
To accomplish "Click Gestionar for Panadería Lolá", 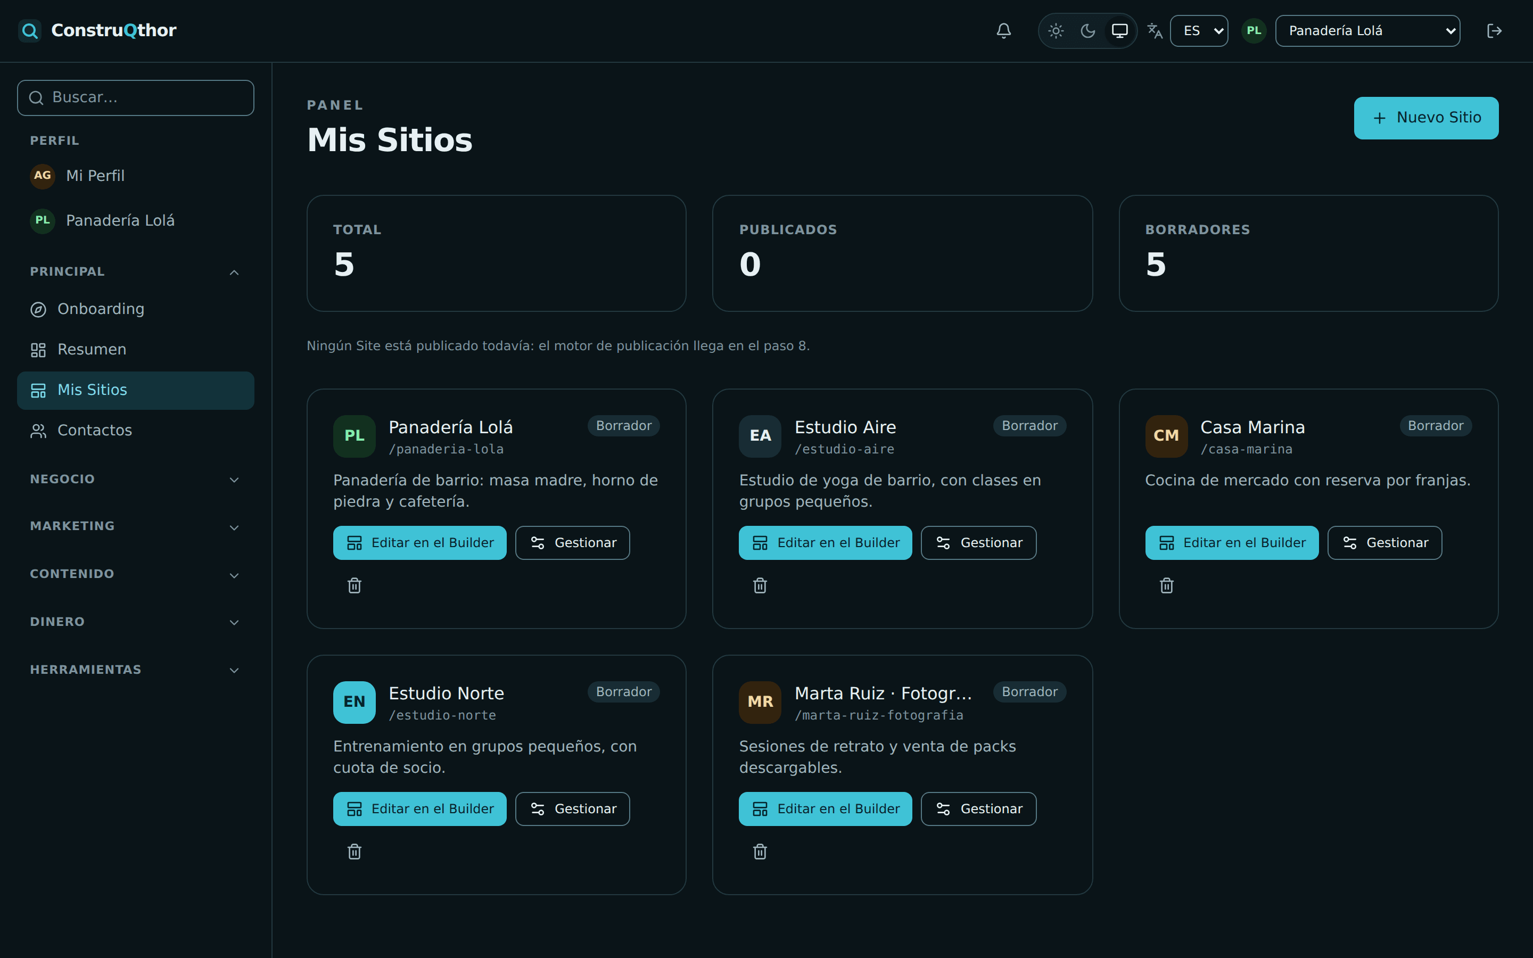I will 573,543.
